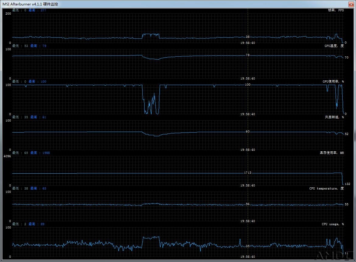
Task: Click the '38' marker value on FPS graph
Action: point(248,37)
